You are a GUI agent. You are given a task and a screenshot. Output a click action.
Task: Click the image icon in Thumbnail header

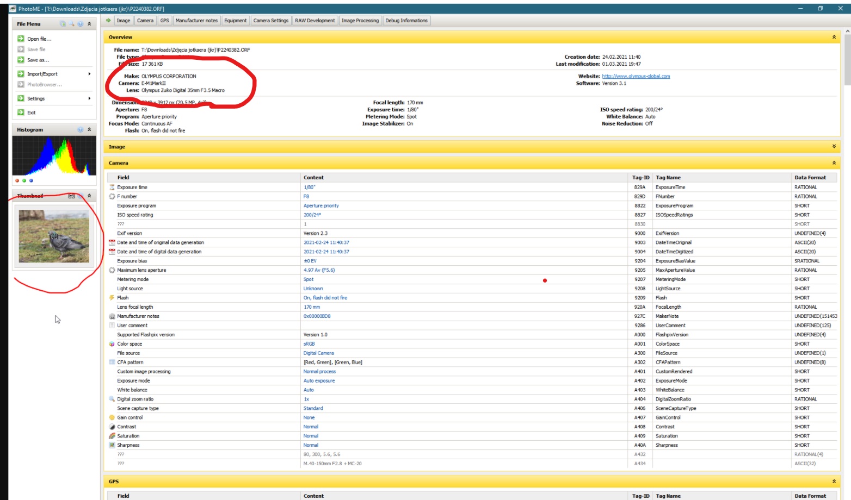(x=71, y=196)
